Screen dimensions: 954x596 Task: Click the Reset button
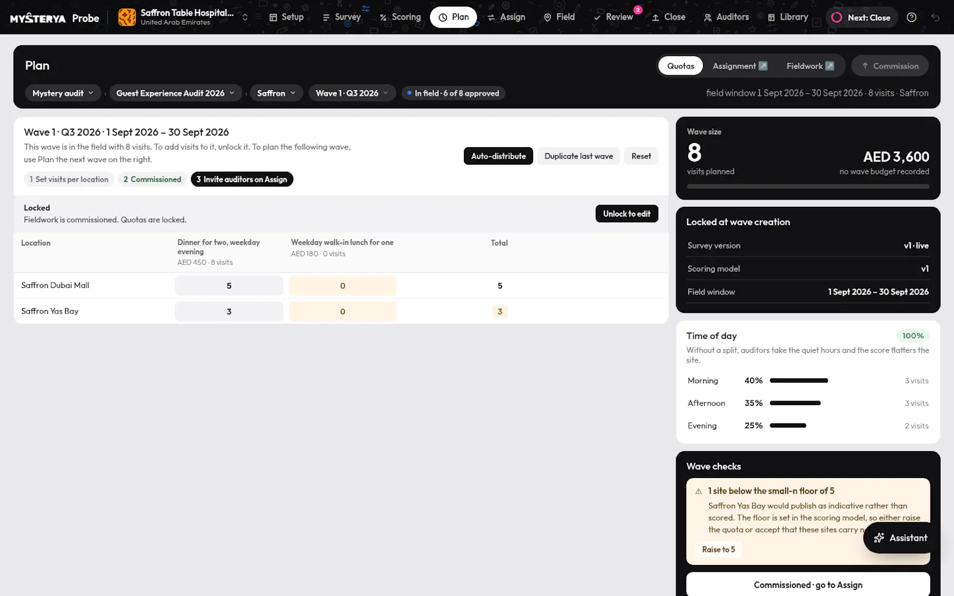[641, 156]
